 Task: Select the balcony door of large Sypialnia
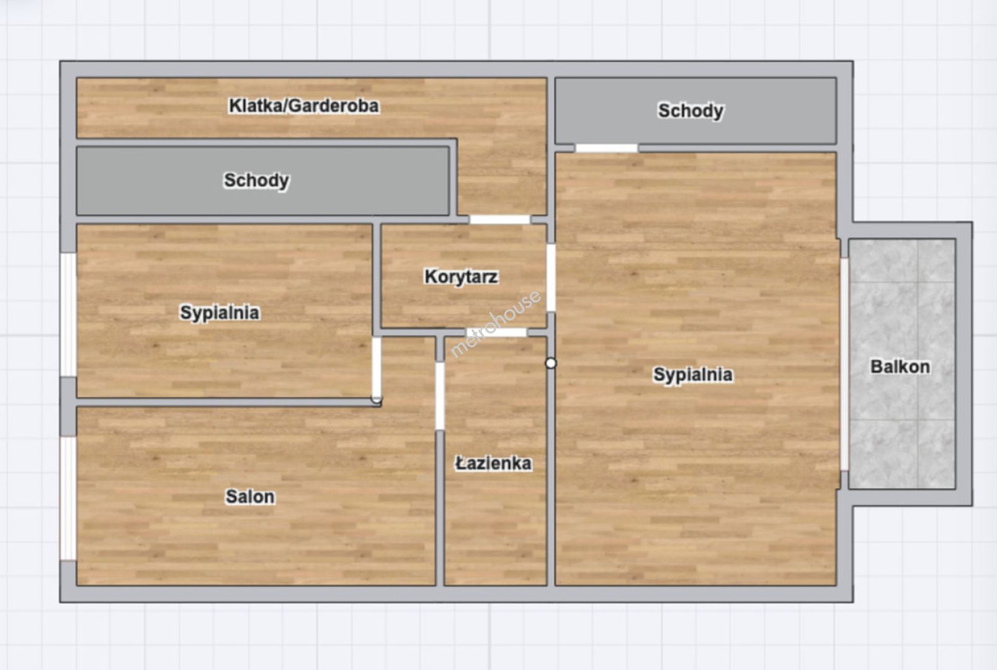(x=844, y=364)
